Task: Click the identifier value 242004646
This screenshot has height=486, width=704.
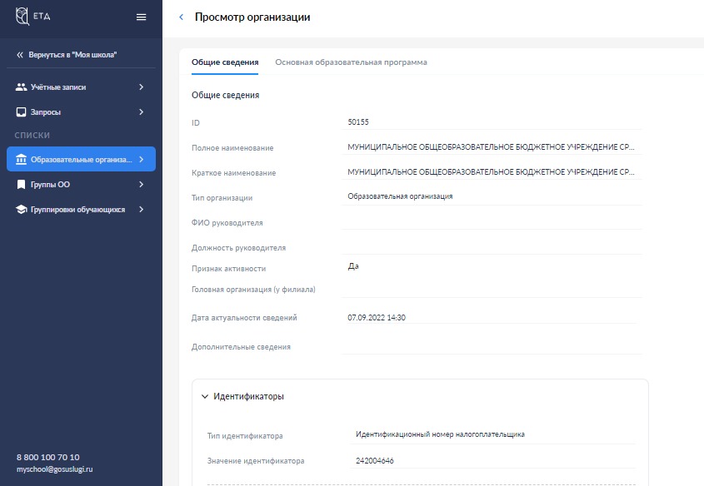Action: click(x=374, y=460)
